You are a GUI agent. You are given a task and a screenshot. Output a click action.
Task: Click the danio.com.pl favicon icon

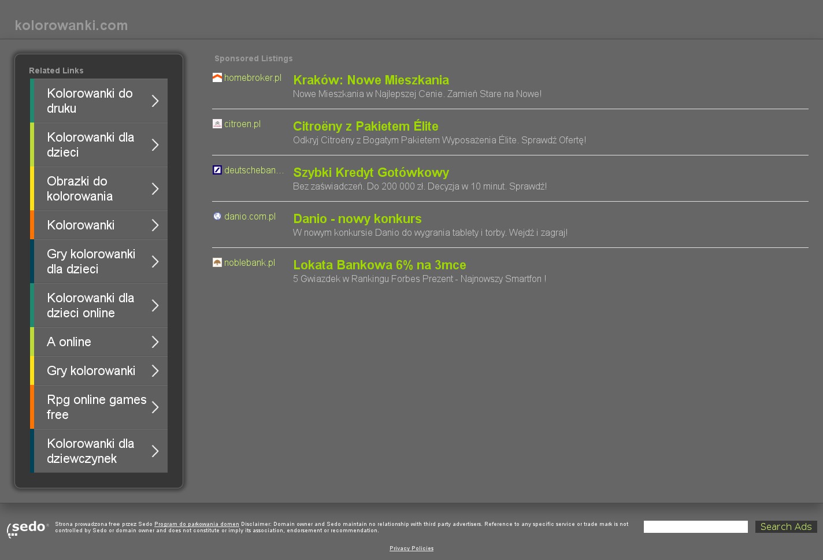pyautogui.click(x=217, y=216)
